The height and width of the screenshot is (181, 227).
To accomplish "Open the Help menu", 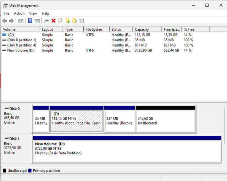I will 45,14.
